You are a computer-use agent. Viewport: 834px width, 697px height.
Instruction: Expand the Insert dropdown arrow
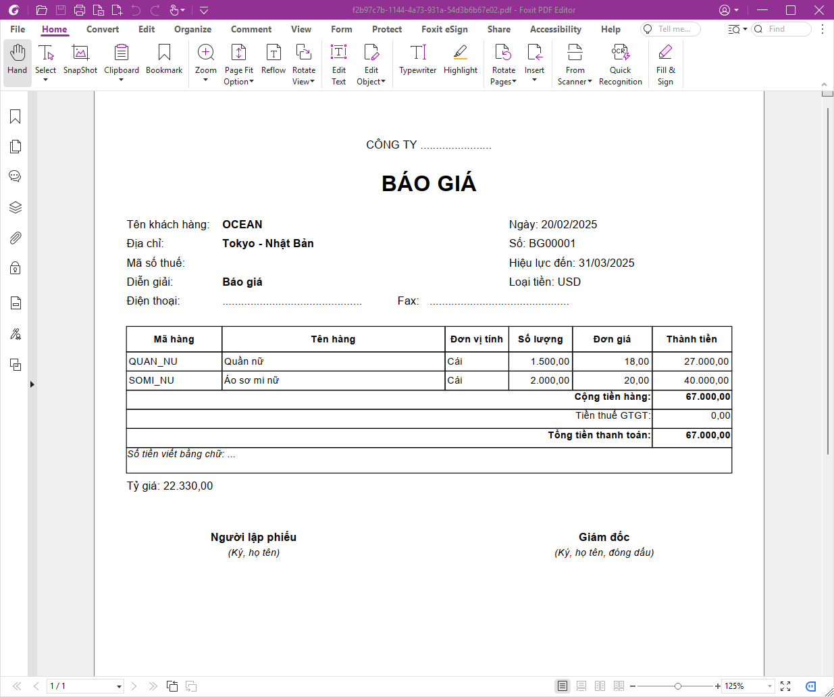pos(534,80)
